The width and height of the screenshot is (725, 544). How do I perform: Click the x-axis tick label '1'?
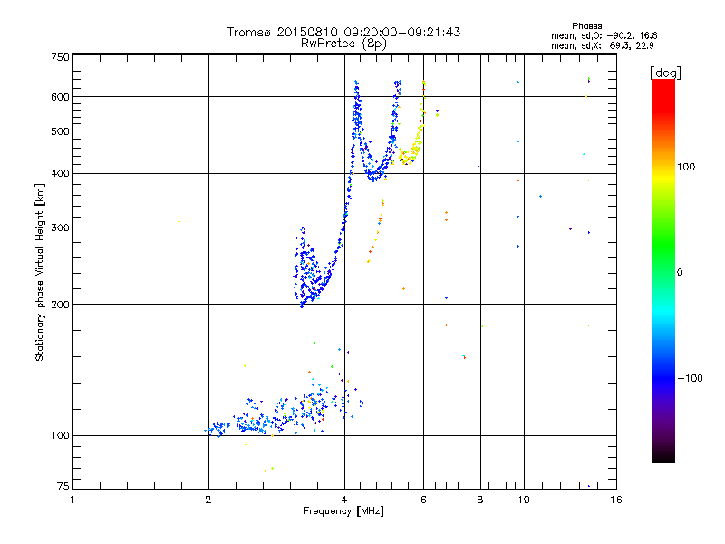(x=72, y=500)
